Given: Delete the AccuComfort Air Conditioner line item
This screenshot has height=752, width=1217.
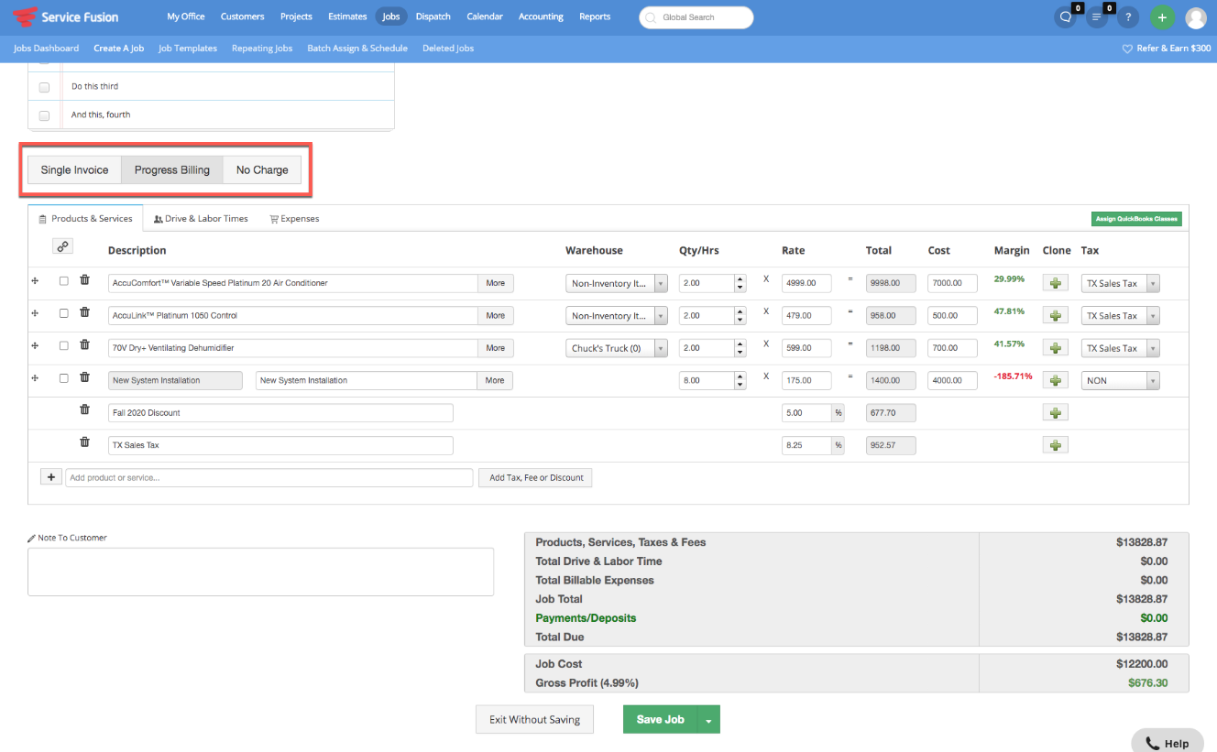Looking at the screenshot, I should pyautogui.click(x=84, y=280).
